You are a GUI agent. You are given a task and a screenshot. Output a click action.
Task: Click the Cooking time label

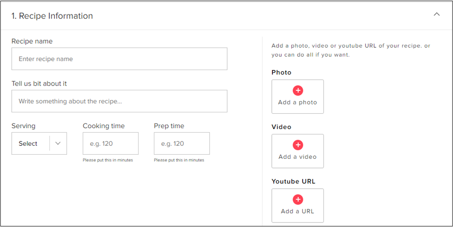point(104,126)
